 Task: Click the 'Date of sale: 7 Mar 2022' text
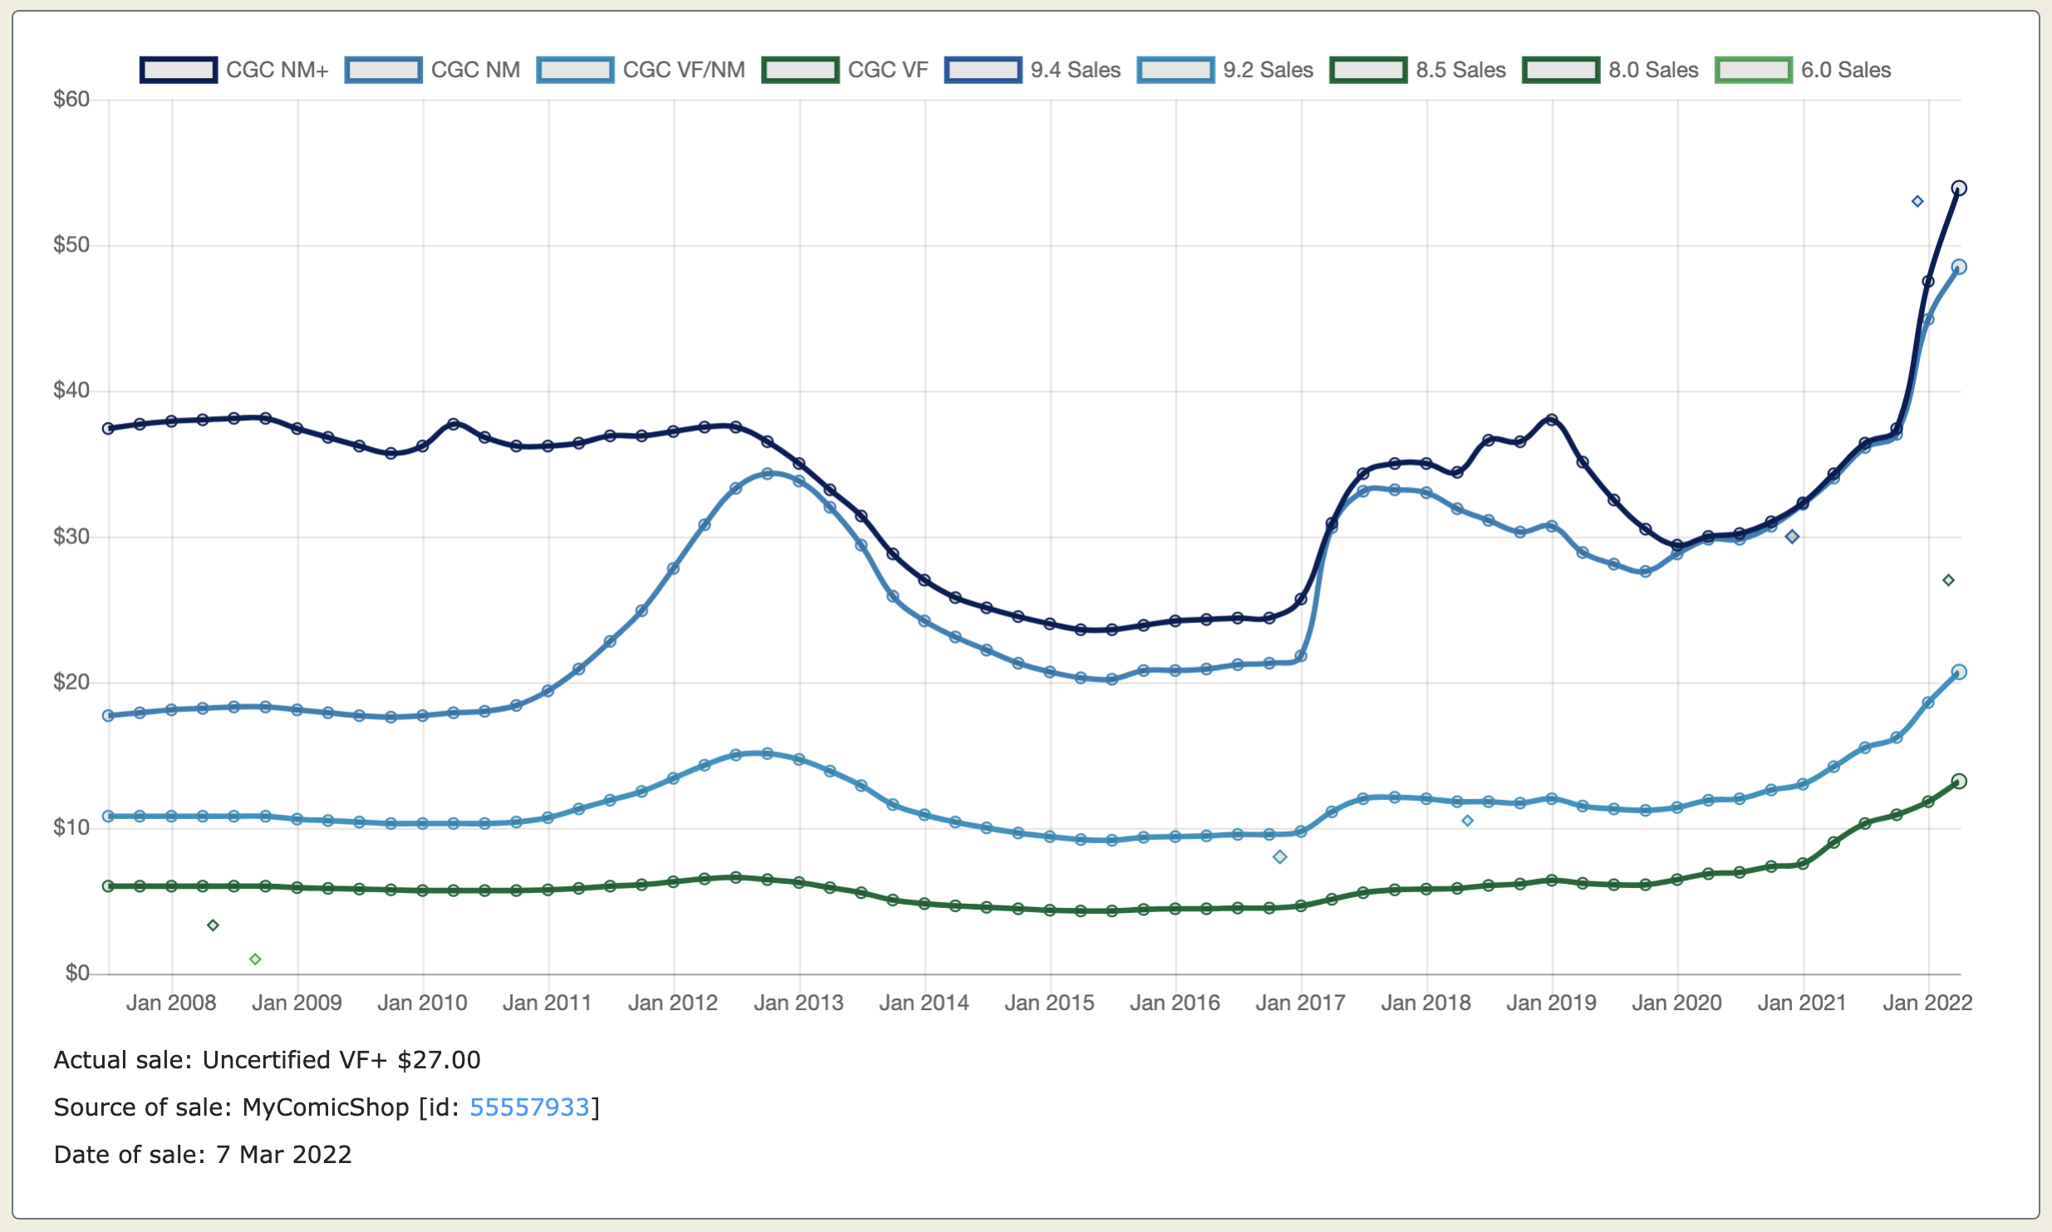click(203, 1155)
